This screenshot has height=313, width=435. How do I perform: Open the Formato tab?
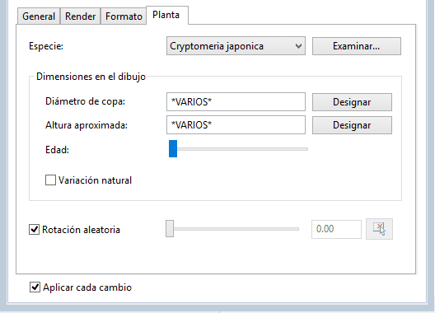[124, 16]
